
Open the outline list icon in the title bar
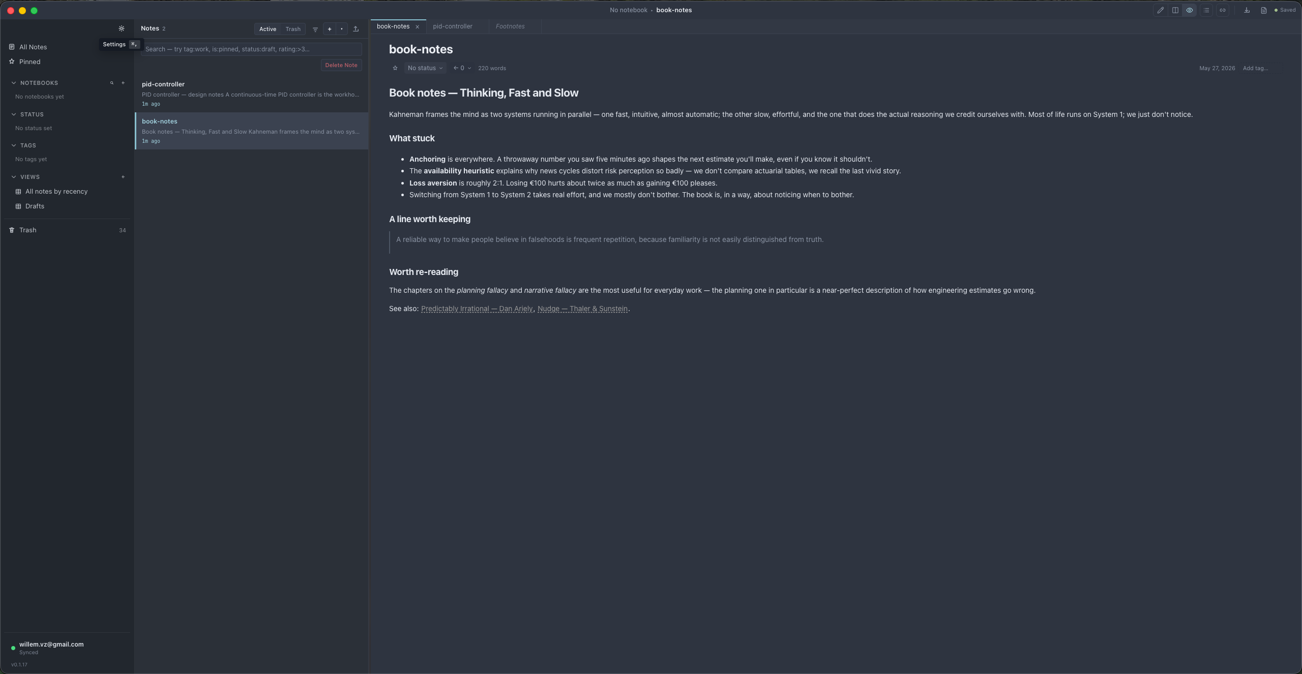(1206, 10)
